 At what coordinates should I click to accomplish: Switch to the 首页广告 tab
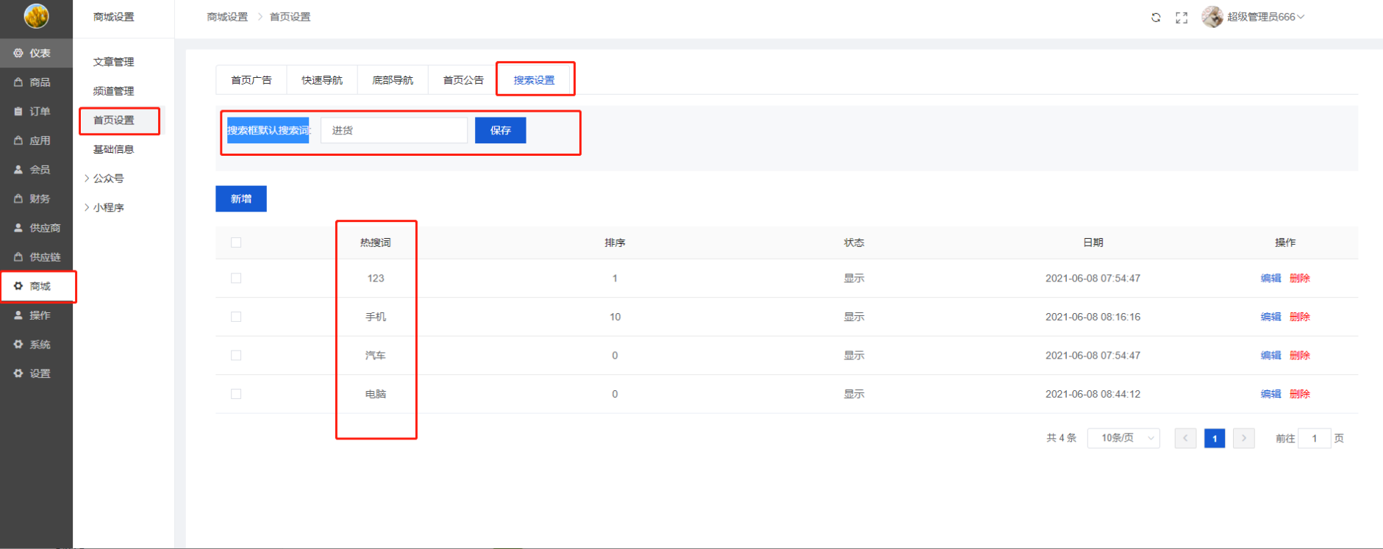[251, 80]
